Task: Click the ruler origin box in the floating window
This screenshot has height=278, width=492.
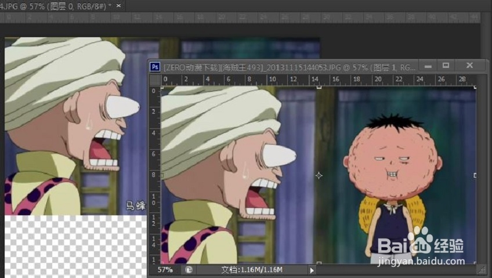Action: coord(155,80)
